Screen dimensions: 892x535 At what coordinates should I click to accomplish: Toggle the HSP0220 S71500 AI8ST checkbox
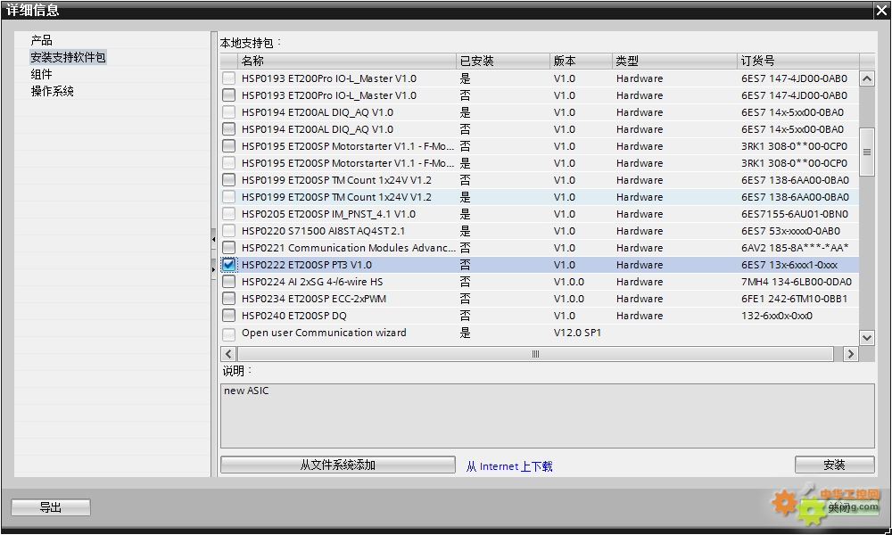pyautogui.click(x=228, y=232)
